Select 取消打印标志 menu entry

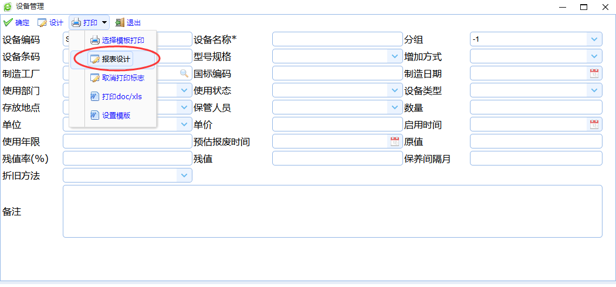click(x=123, y=77)
